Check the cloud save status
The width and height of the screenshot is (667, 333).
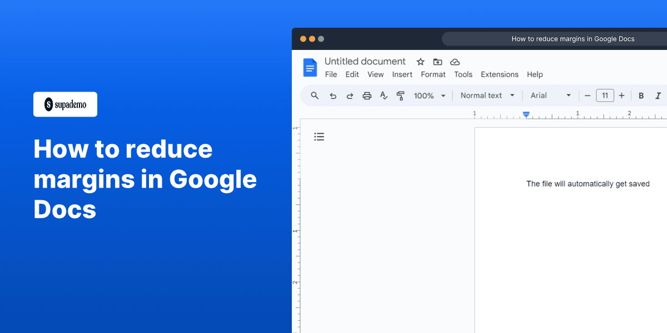point(455,62)
